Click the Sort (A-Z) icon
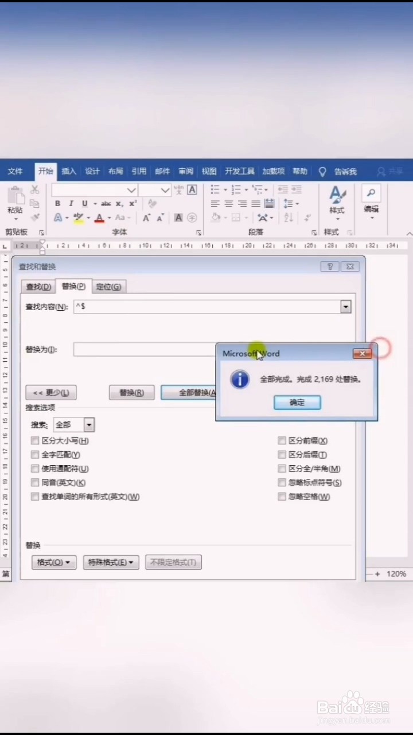413x735 pixels. pyautogui.click(x=289, y=218)
